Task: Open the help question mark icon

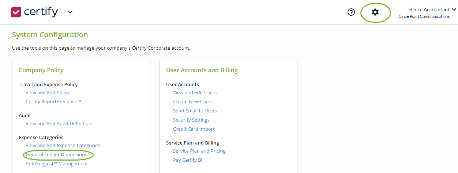Action: [x=351, y=12]
